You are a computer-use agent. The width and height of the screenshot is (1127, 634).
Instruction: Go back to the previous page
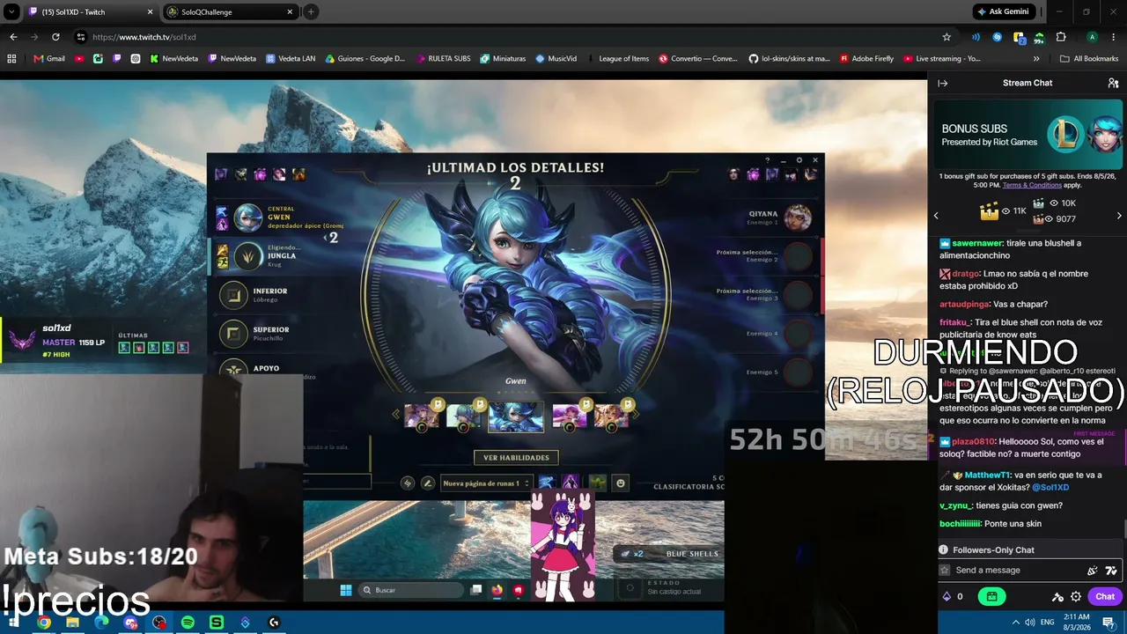13,37
